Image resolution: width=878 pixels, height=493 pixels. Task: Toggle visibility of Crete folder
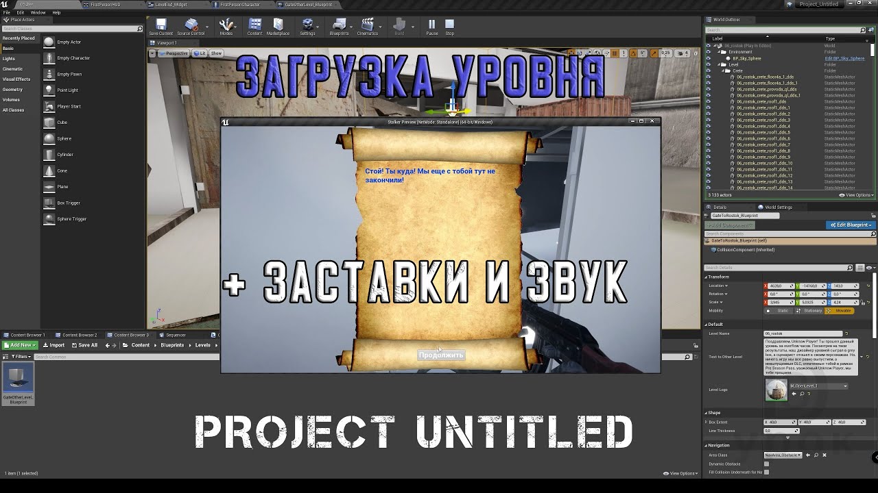click(x=709, y=71)
